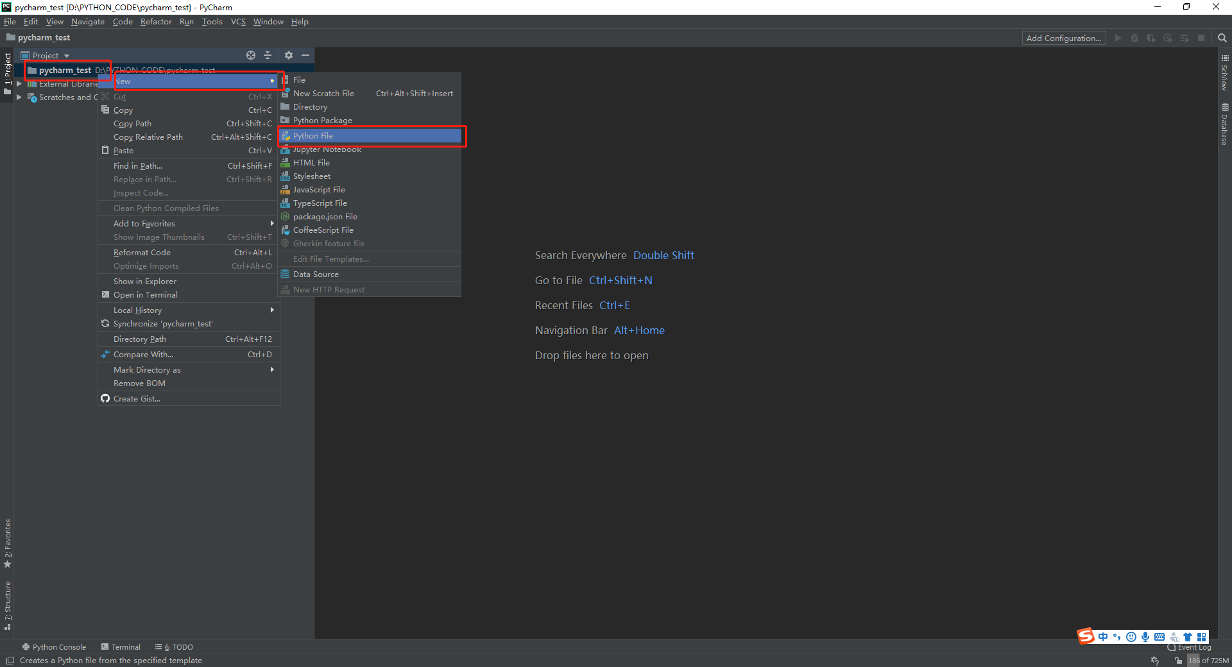Viewport: 1232px width, 667px height.
Task: Open the Project view dropdown
Action: (45, 56)
